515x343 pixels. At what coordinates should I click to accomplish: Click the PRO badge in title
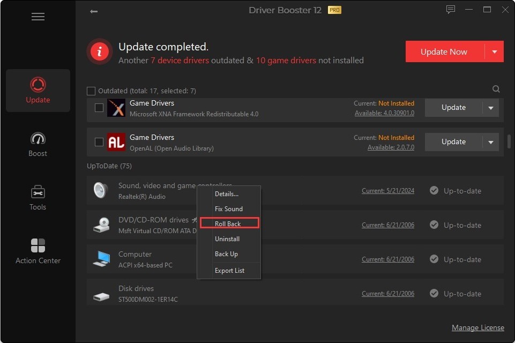pos(334,10)
